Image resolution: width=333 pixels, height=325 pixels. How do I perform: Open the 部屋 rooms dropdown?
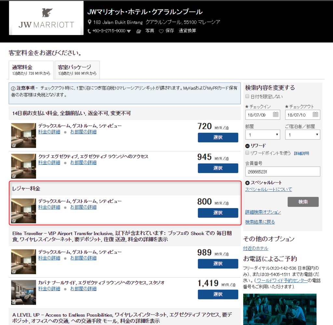pos(263,135)
